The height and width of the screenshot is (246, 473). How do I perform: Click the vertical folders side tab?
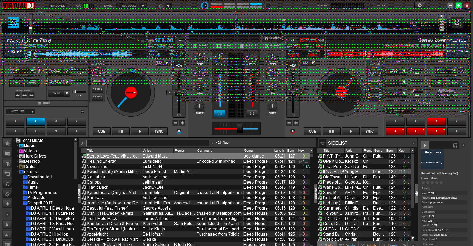click(79, 194)
